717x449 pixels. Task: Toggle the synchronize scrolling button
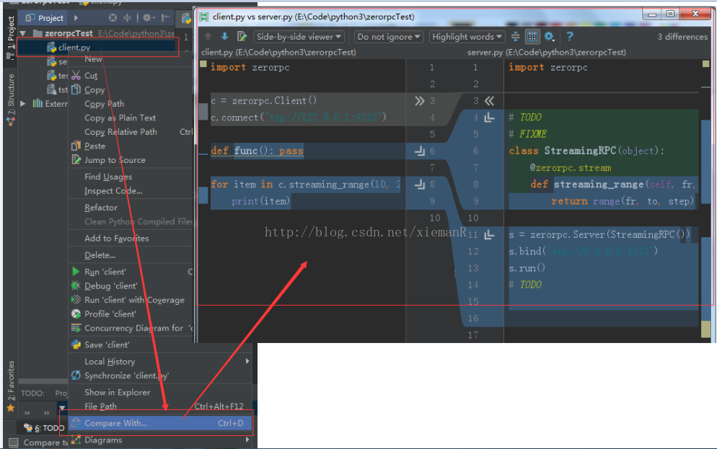click(532, 37)
